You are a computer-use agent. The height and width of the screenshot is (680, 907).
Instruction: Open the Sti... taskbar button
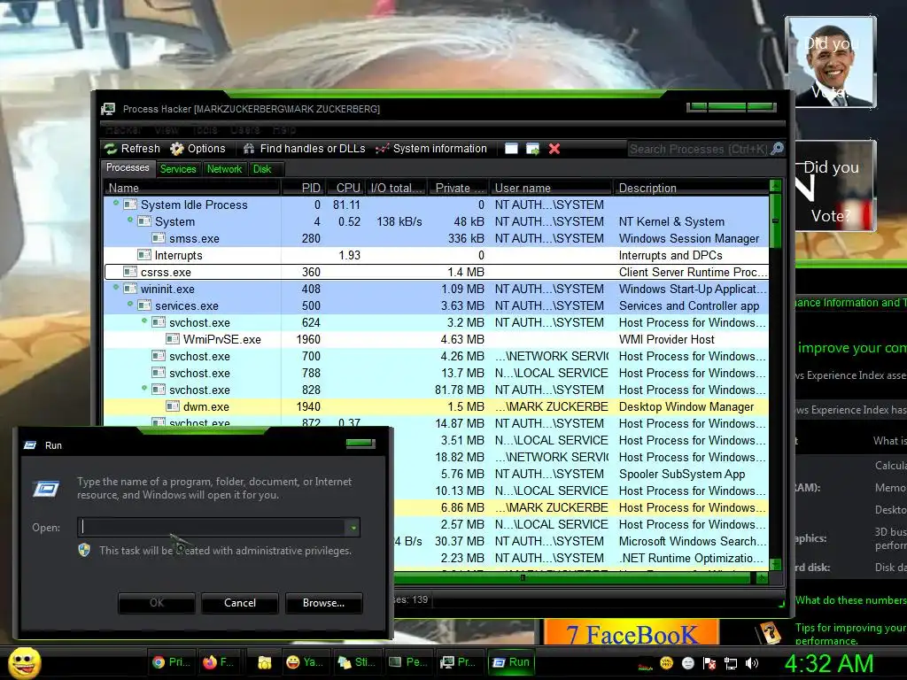click(x=357, y=662)
